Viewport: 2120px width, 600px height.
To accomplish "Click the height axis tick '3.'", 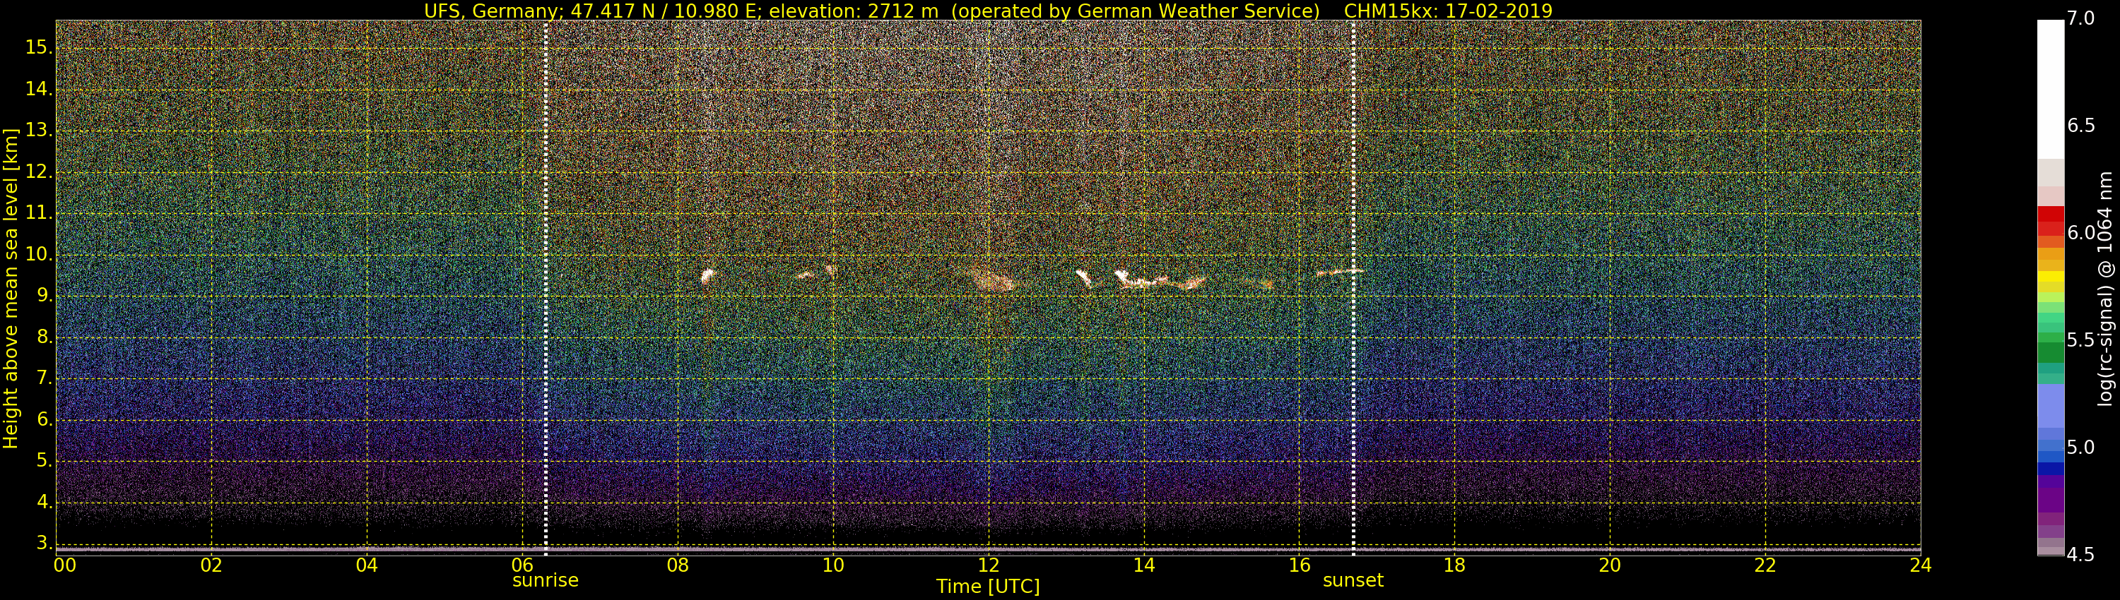I will click(44, 544).
